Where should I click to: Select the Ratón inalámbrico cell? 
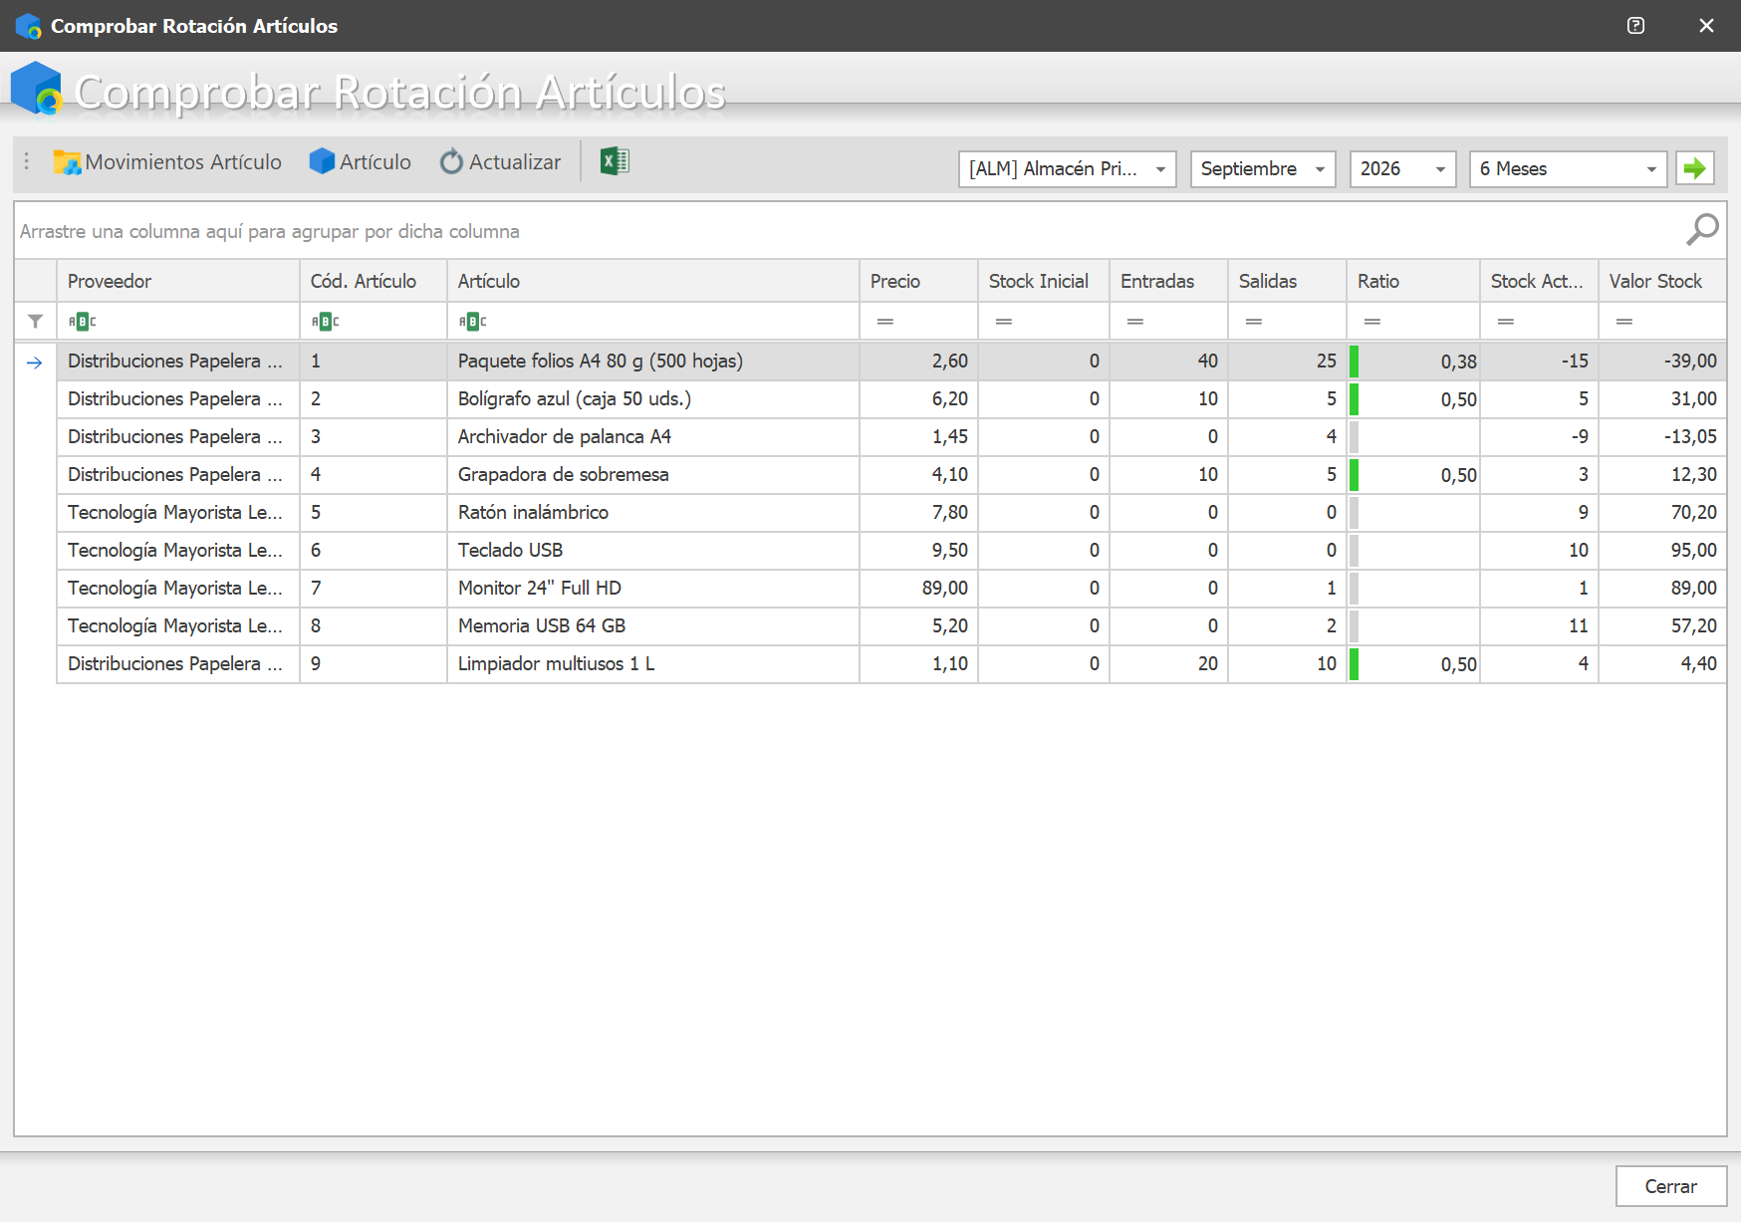pos(652,513)
